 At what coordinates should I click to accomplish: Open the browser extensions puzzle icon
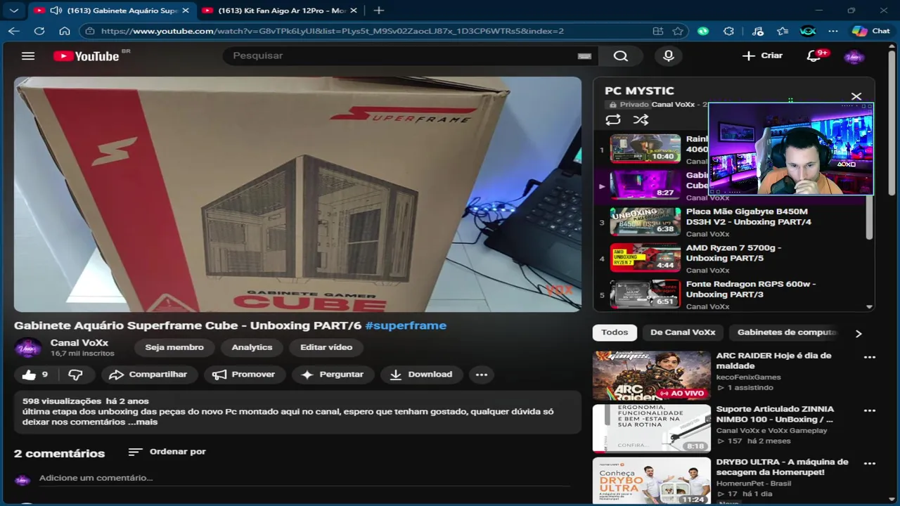728,31
